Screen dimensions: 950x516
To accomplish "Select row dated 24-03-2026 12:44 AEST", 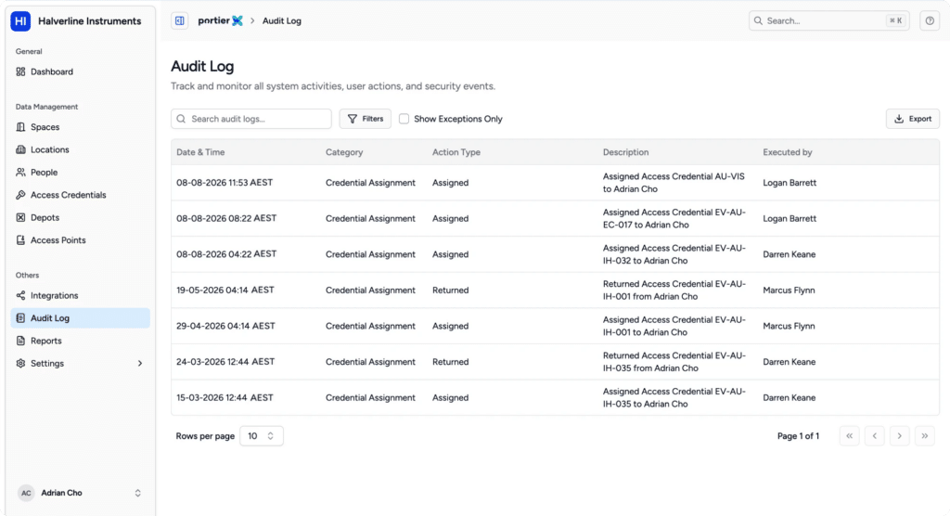I will click(555, 361).
